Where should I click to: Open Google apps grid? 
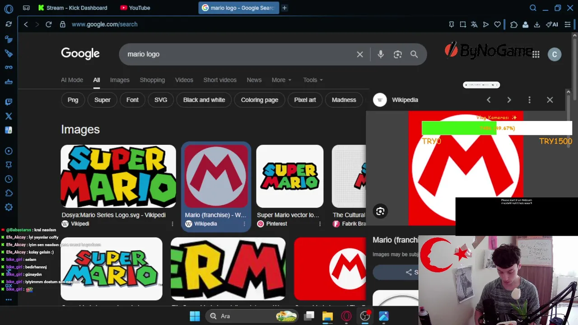tap(536, 54)
